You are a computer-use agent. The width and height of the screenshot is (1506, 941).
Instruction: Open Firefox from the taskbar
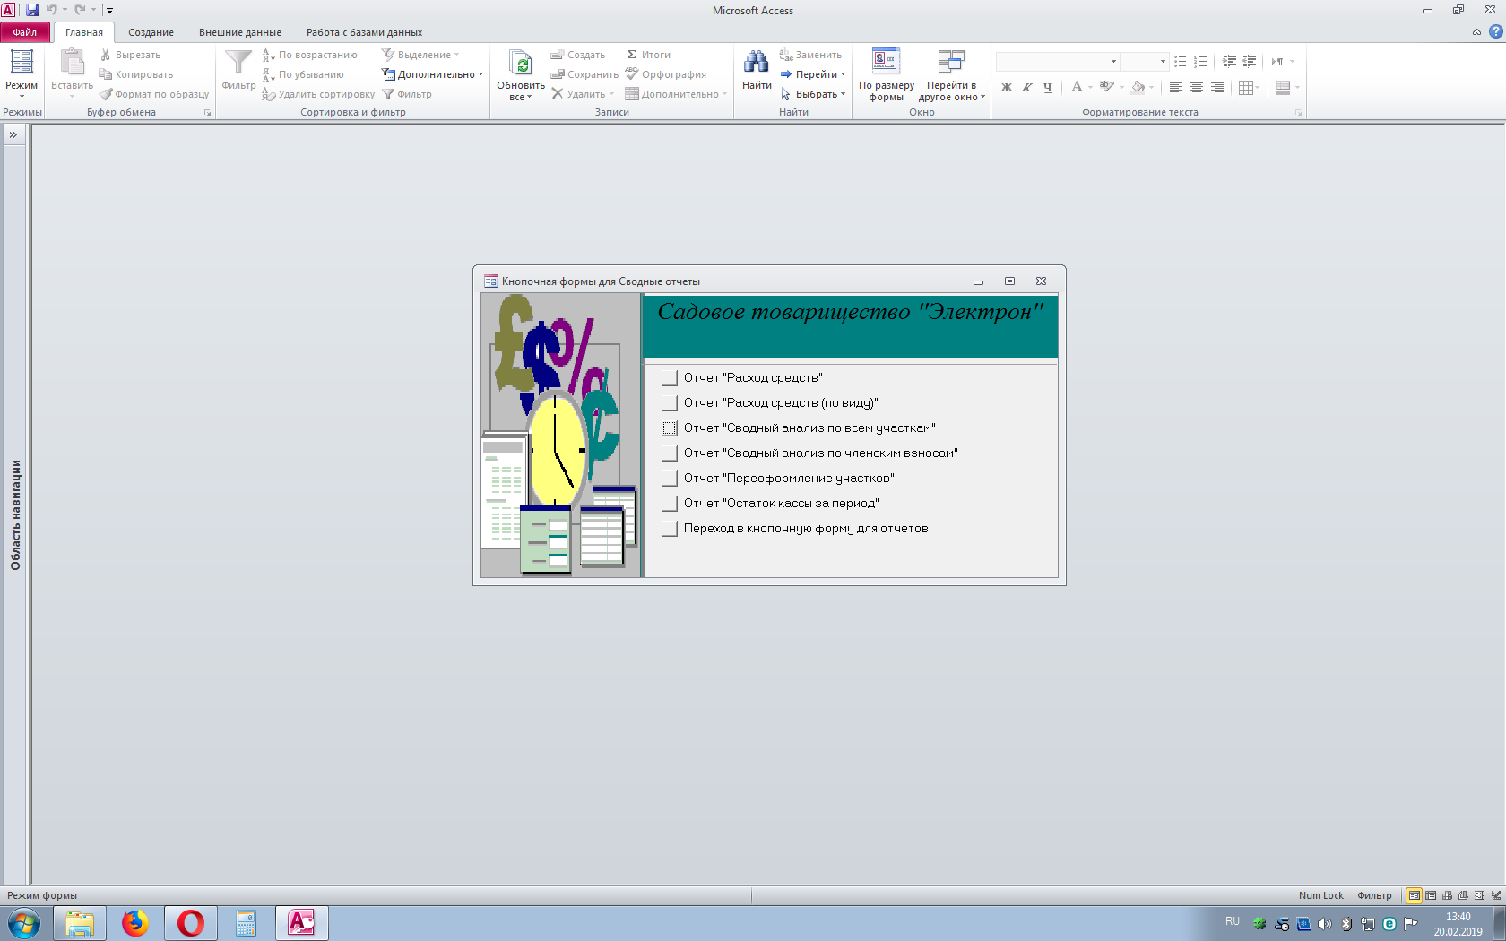135,922
